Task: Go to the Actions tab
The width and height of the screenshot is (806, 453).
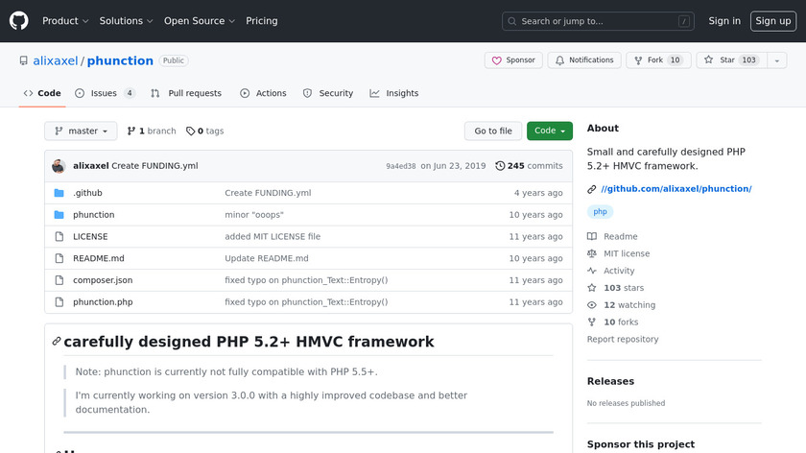Action: [x=263, y=93]
